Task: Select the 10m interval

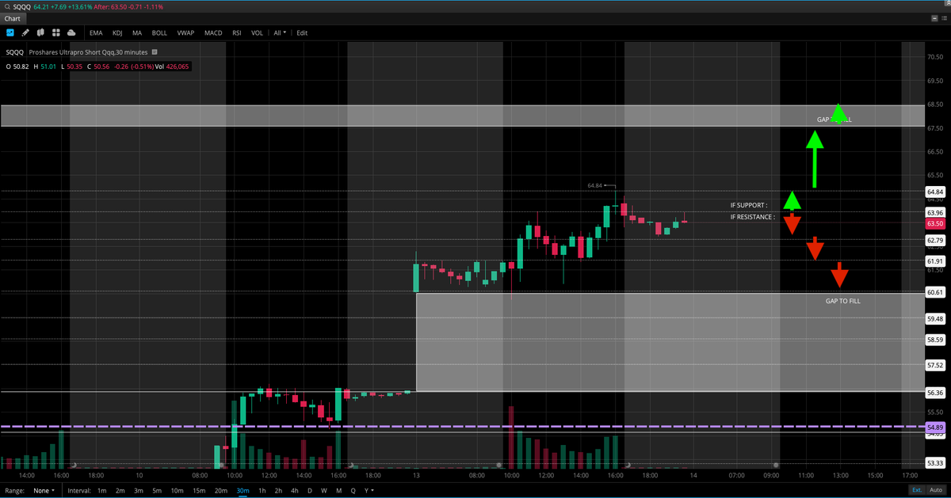Action: point(178,491)
